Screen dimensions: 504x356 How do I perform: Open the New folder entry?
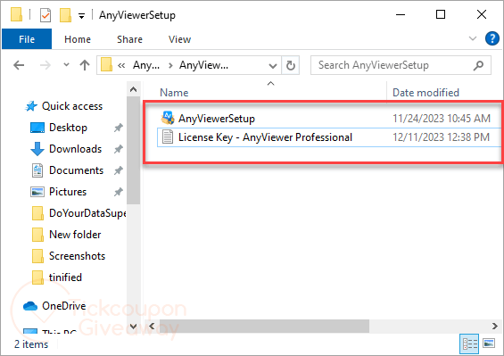[x=75, y=235]
